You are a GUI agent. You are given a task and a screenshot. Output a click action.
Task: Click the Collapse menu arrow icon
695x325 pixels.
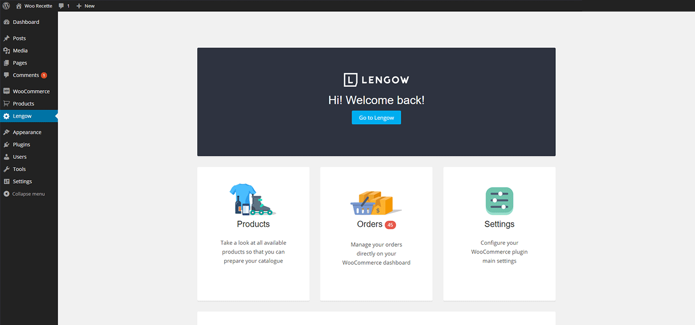(x=6, y=194)
